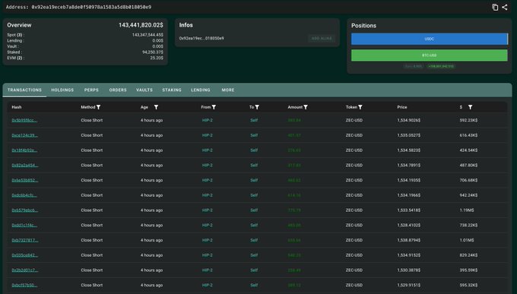
Task: Click the full address at the top
Action: click(x=91, y=8)
